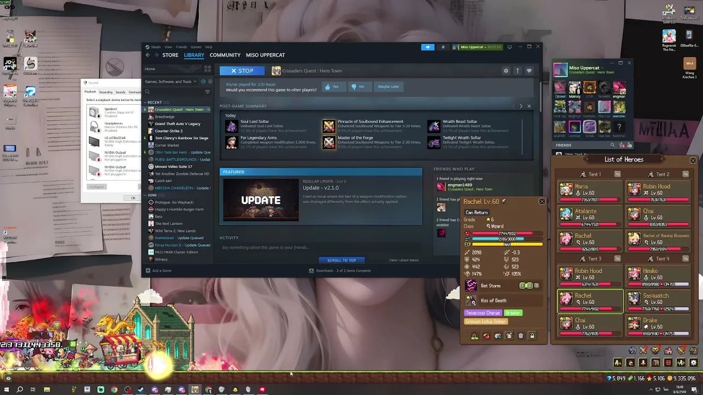Click the Bat Storm skill icon
703x395 pixels.
471,286
